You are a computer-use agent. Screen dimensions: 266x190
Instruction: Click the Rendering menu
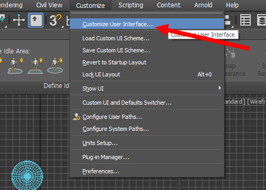[x=11, y=5]
